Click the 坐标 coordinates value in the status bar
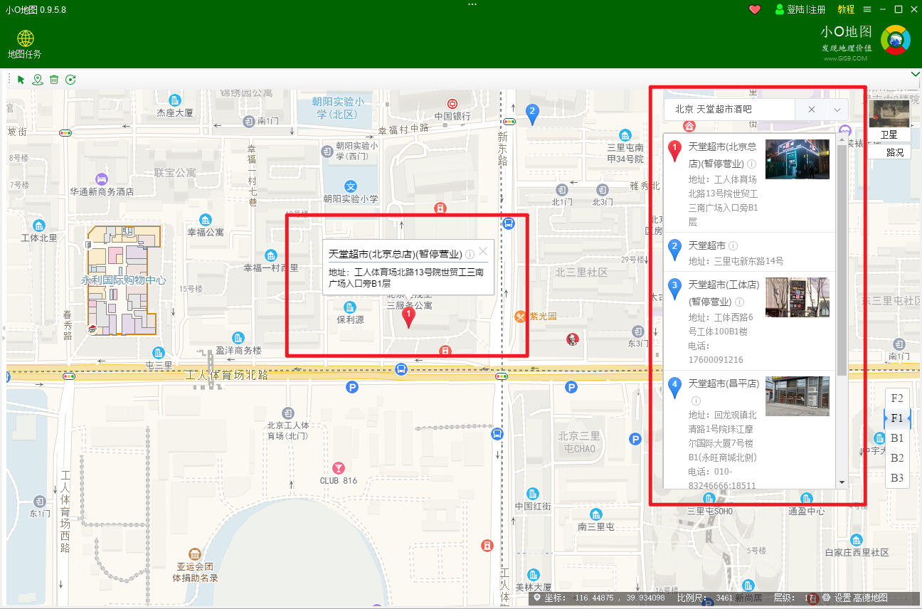This screenshot has height=609, width=922. point(620,598)
